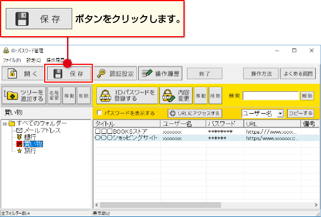Open the 操作履歴 menu in menu bar
The image size is (321, 217).
[58, 60]
